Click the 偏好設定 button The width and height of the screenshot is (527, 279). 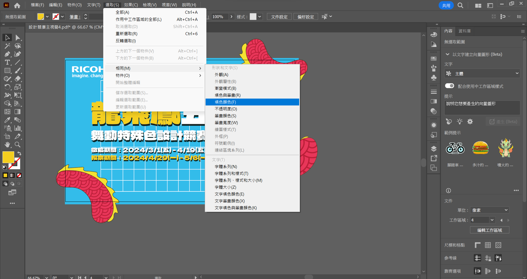[306, 17]
